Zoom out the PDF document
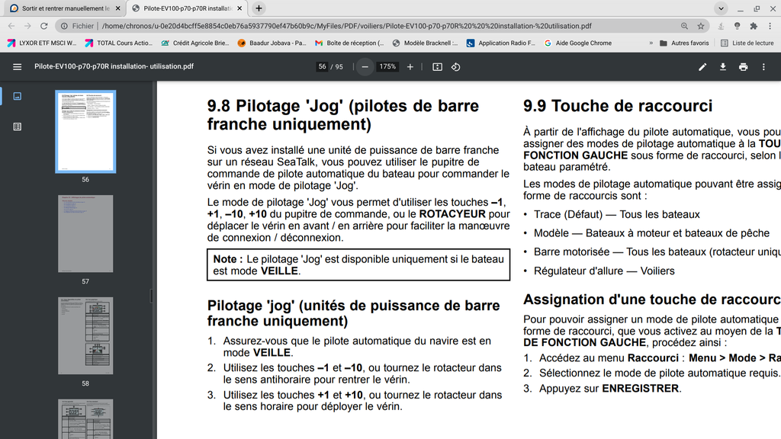Image resolution: width=781 pixels, height=439 pixels. point(365,67)
